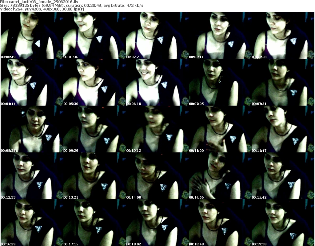The image size is (315, 246).
Task: View the frame stamped 00:17:15
Action: pos(95,223)
